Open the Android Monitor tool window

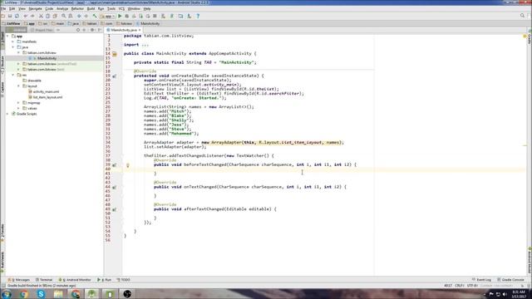click(75, 280)
